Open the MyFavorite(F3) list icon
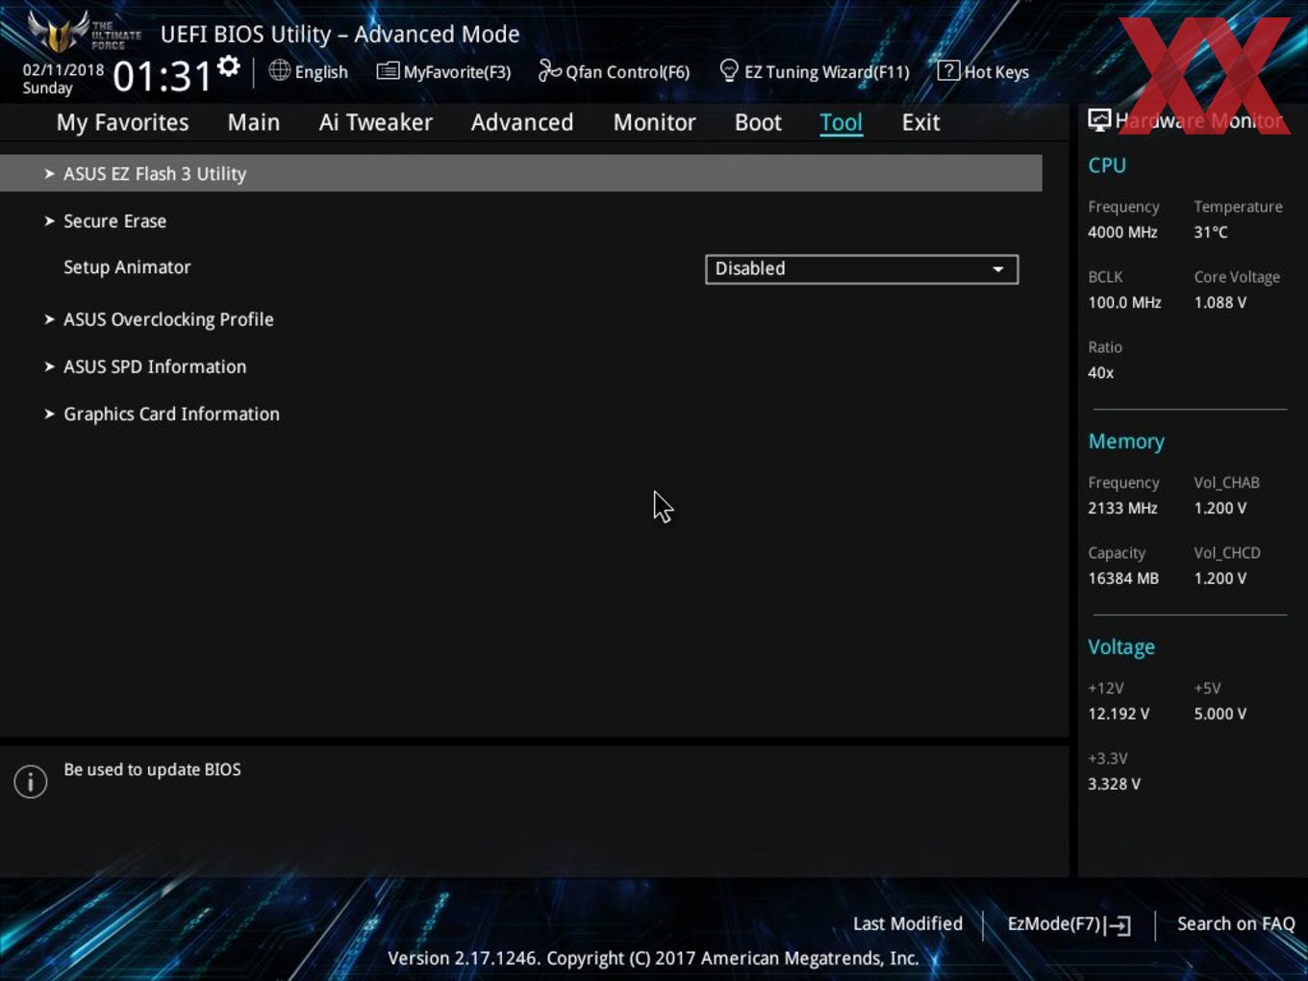The width and height of the screenshot is (1308, 981). (388, 71)
